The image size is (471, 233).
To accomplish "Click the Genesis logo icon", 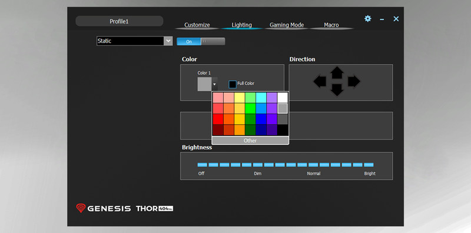I will pos(81,208).
